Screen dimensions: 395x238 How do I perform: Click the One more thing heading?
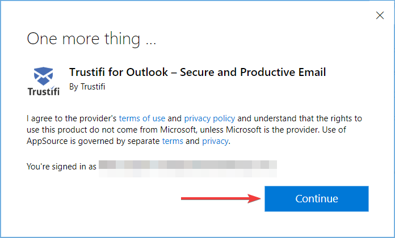(91, 39)
